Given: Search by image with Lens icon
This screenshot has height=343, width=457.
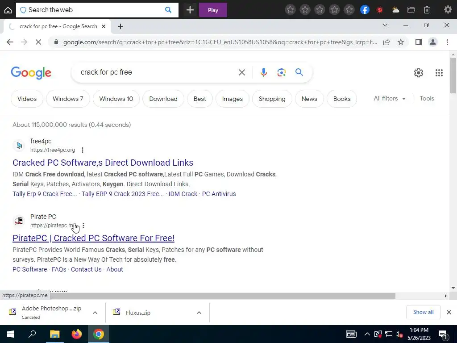Looking at the screenshot, I should [x=281, y=72].
